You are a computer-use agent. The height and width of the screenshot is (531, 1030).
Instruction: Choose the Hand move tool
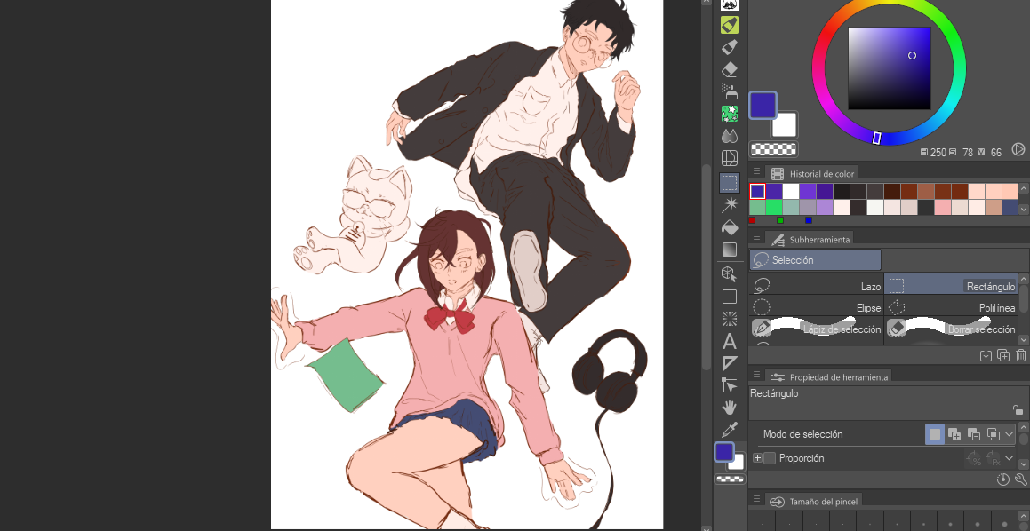(x=730, y=408)
